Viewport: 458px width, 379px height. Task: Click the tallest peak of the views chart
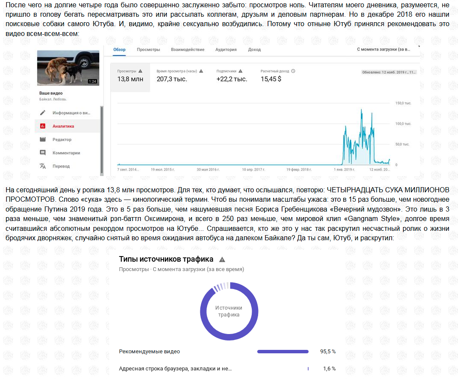(362, 110)
